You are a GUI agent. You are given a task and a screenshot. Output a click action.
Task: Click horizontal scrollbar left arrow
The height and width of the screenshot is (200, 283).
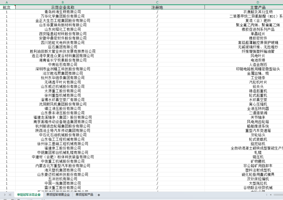pyautogui.click(x=271, y=195)
